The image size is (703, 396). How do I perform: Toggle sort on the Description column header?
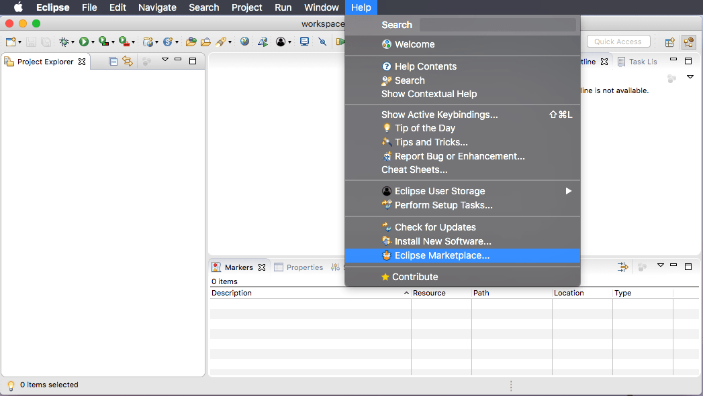(x=309, y=293)
